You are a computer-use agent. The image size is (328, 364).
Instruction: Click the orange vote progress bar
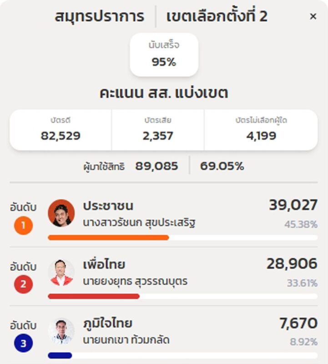pos(108,238)
